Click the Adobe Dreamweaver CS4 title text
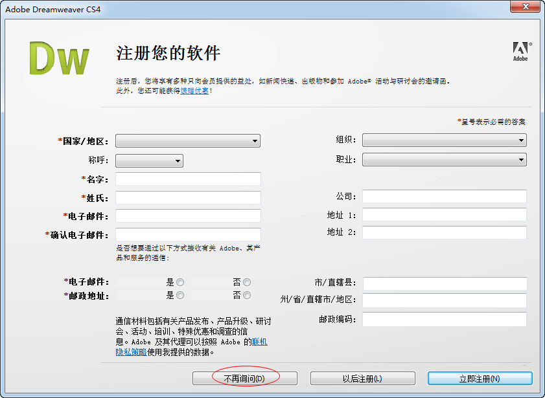 coord(53,9)
